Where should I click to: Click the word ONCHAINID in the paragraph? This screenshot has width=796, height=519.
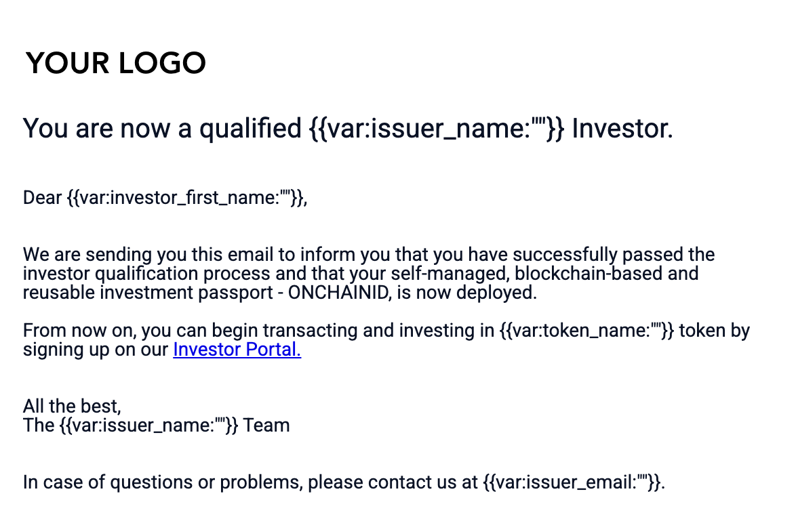[x=338, y=293]
